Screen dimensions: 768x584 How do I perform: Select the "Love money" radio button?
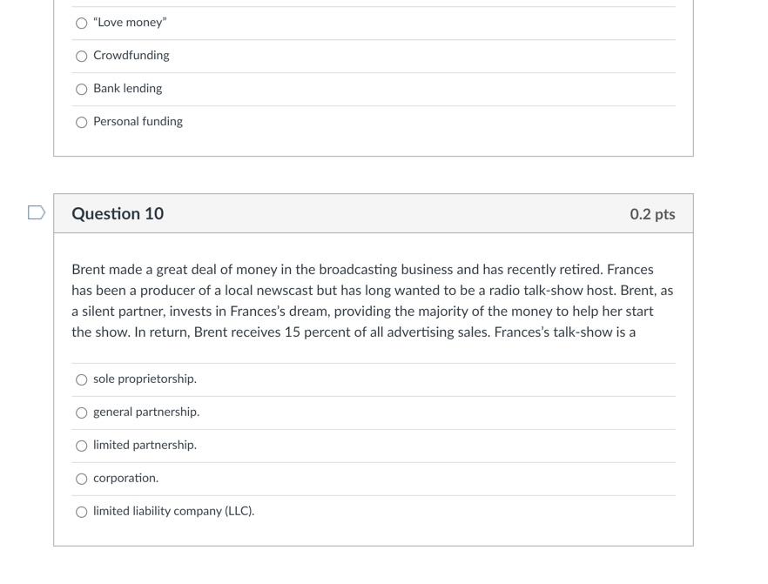pyautogui.click(x=82, y=22)
